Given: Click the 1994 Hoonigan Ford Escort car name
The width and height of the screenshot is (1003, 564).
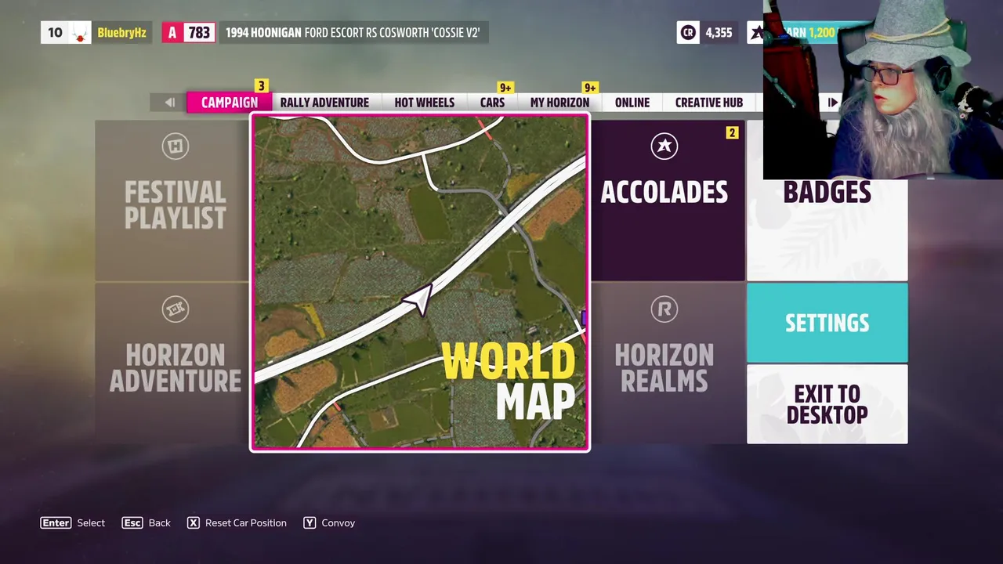Looking at the screenshot, I should (353, 32).
